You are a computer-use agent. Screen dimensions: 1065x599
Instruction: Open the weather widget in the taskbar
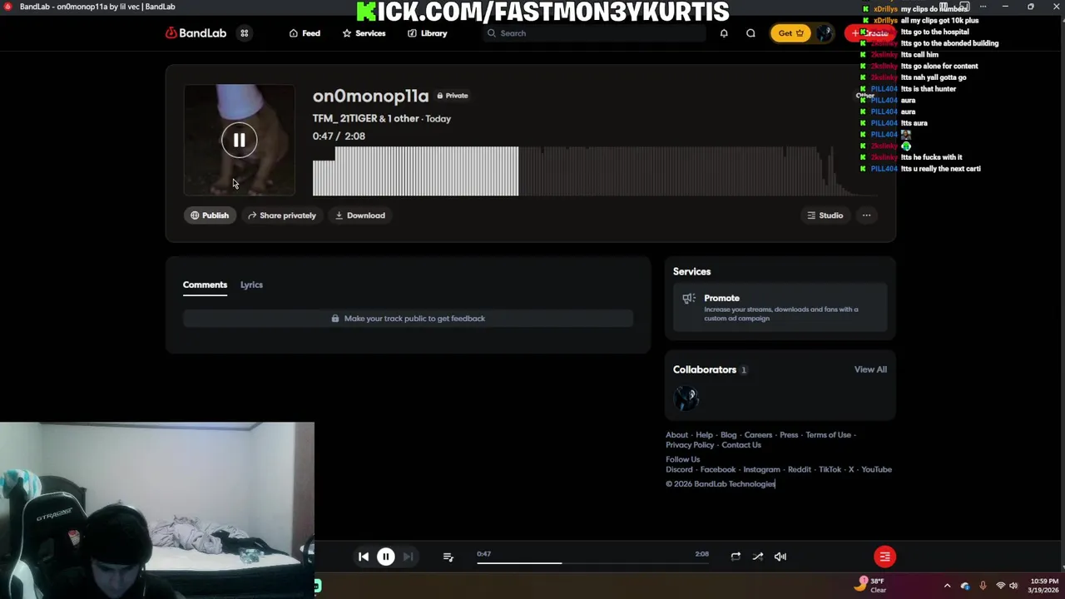click(x=872, y=585)
